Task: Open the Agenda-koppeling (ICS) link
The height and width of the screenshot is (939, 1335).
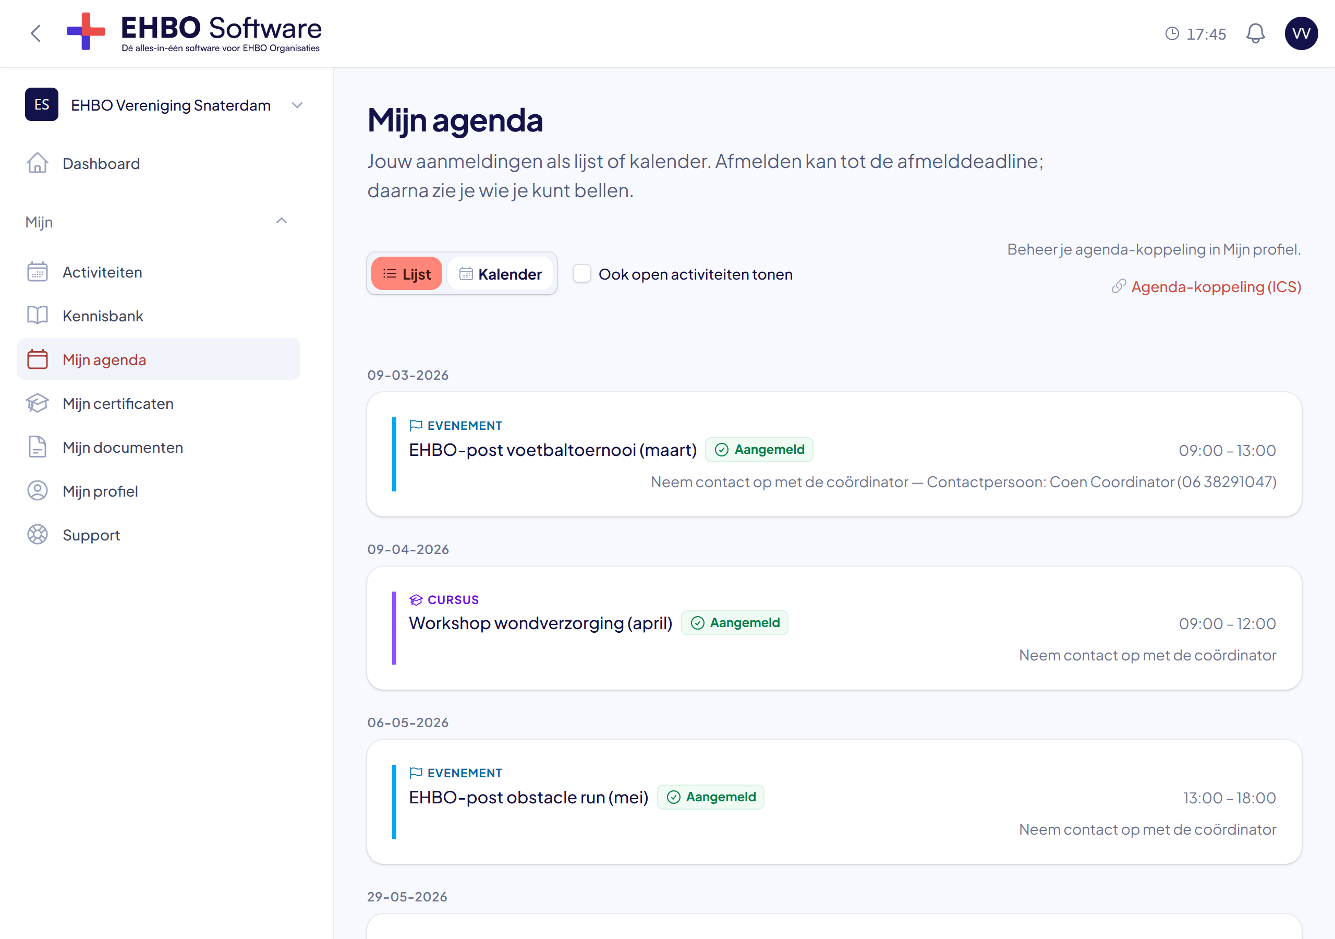Action: click(1216, 287)
